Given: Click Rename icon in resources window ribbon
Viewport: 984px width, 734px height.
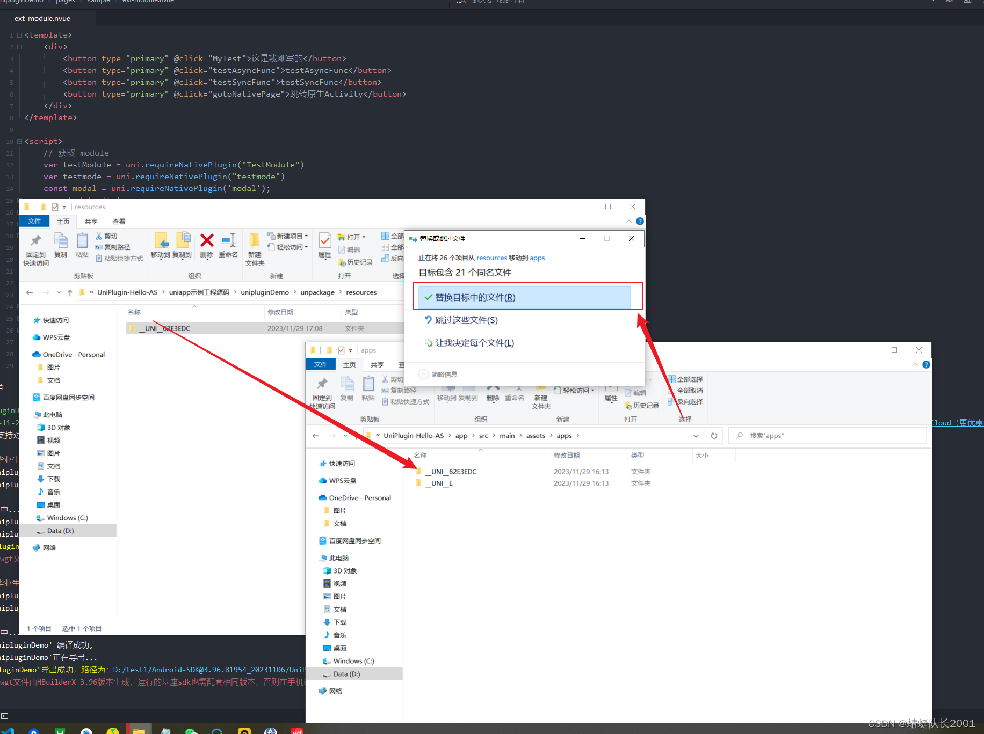Looking at the screenshot, I should [228, 246].
